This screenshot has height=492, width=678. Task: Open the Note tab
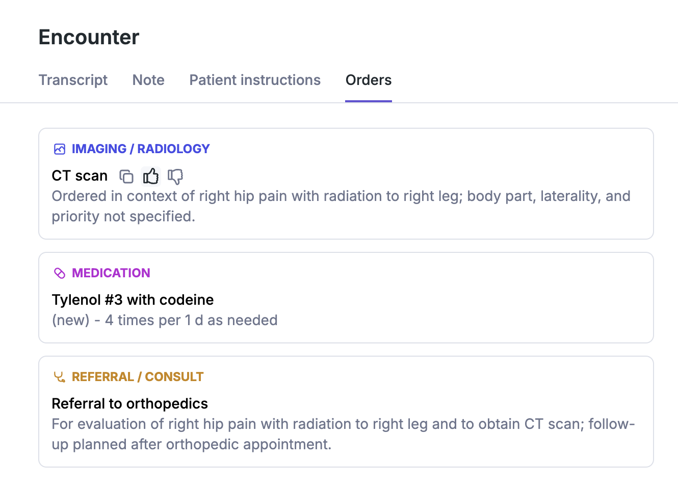coord(148,80)
